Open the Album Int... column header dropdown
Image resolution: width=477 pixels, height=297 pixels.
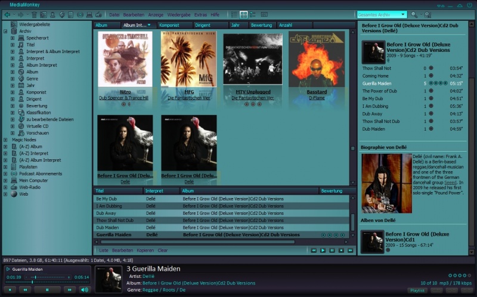pyautogui.click(x=149, y=25)
